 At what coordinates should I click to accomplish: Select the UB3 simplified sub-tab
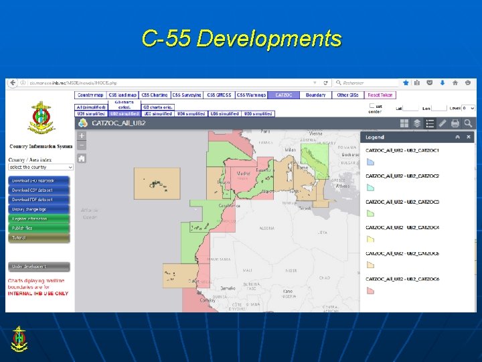(158, 114)
